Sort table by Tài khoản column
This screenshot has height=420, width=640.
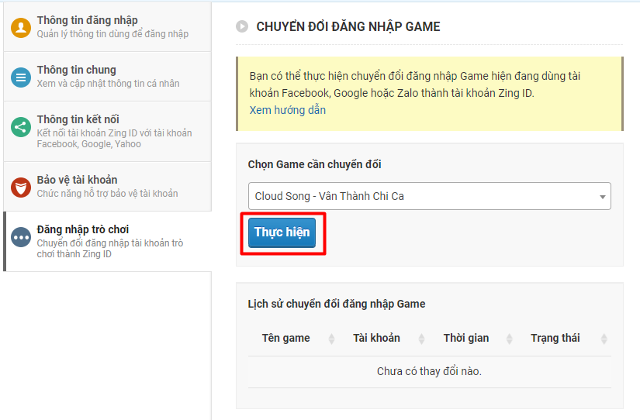376,338
